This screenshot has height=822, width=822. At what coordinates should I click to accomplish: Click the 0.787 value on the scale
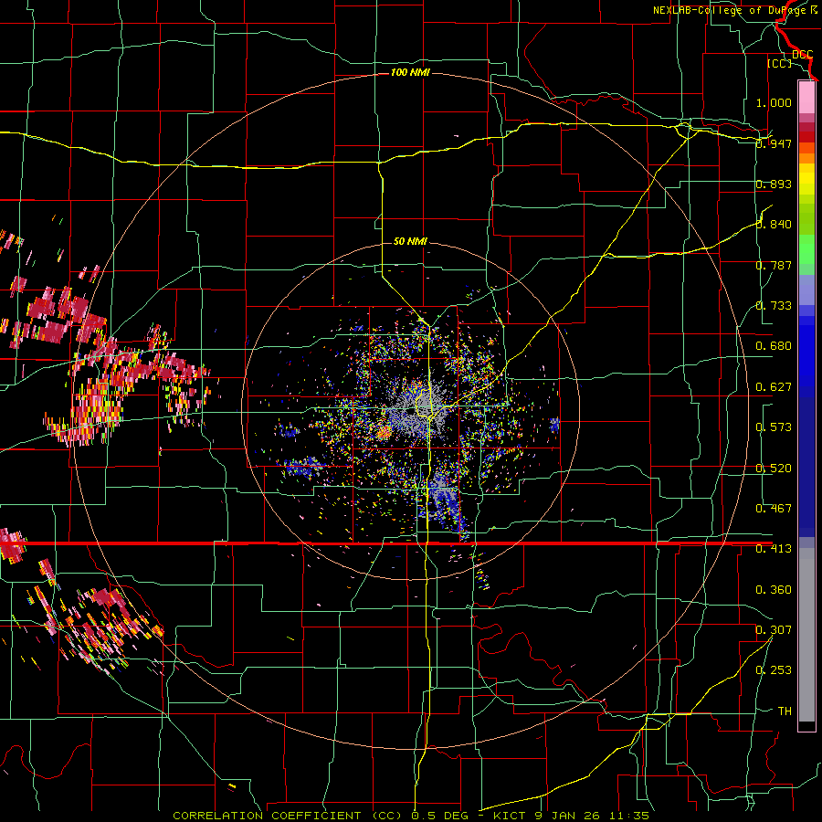click(774, 265)
